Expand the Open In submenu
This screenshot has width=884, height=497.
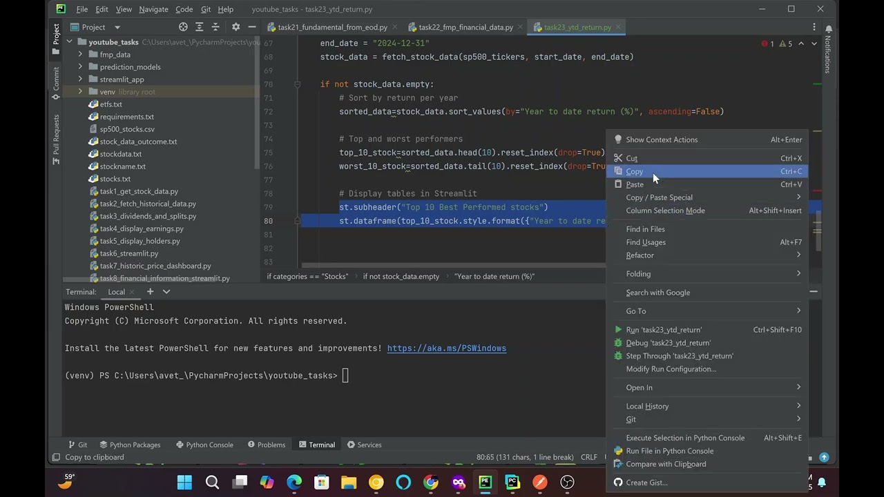pyautogui.click(x=707, y=388)
